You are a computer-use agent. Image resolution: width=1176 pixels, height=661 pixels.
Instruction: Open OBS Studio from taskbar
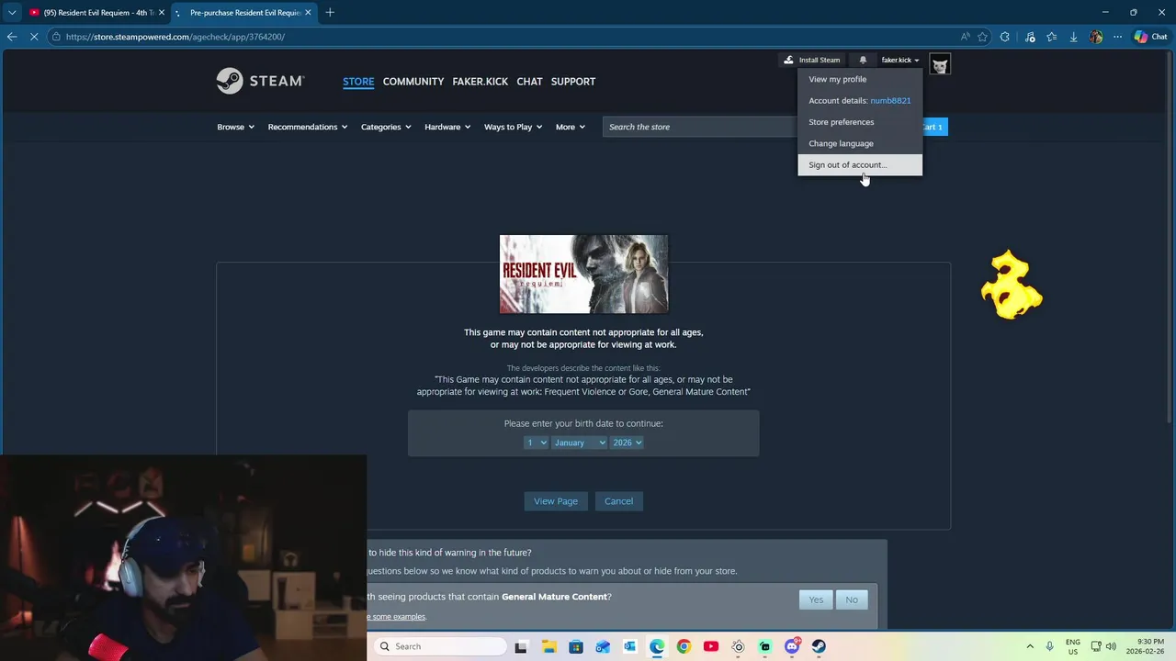click(738, 646)
